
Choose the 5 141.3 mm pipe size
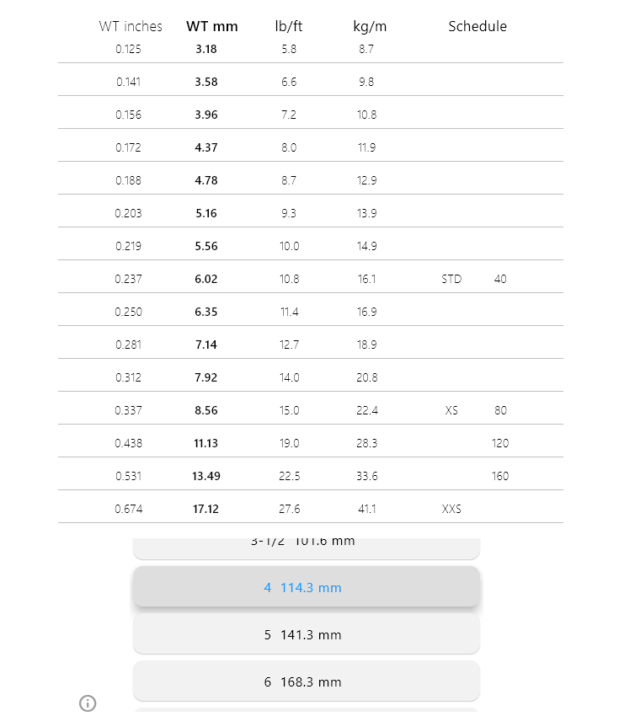(306, 634)
